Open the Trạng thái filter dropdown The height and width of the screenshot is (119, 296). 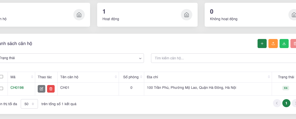71,58
